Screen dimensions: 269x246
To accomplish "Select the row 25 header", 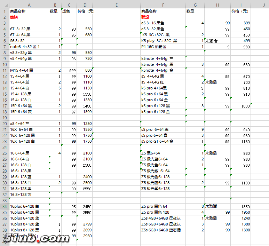I will point(5,153).
